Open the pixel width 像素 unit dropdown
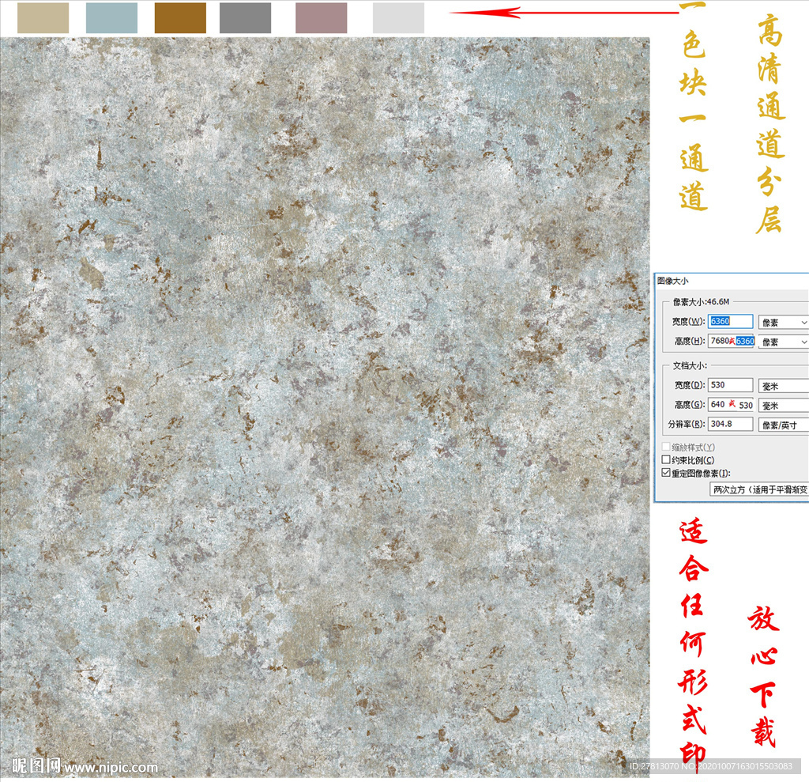Viewport: 809px width, 782px height. pyautogui.click(x=783, y=323)
